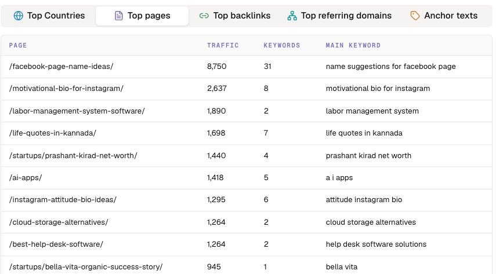Click the keywords count 7

click(266, 133)
